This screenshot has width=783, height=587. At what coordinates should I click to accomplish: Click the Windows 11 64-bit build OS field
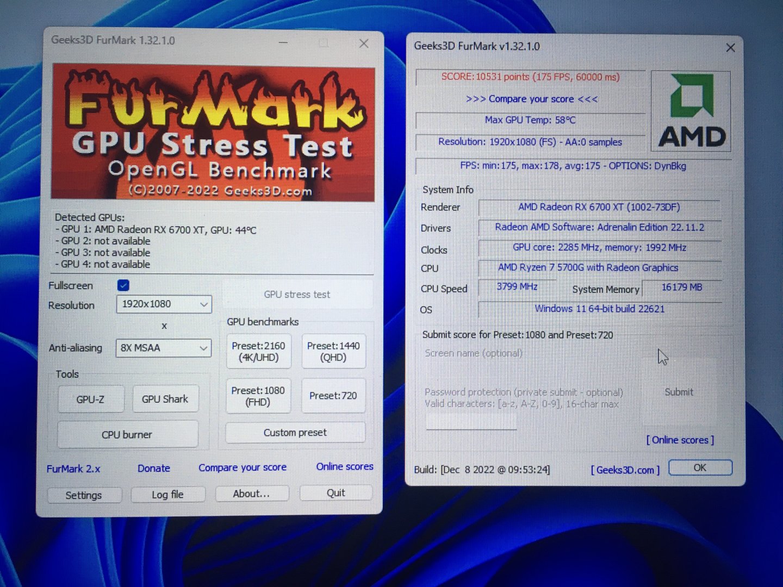click(x=599, y=309)
